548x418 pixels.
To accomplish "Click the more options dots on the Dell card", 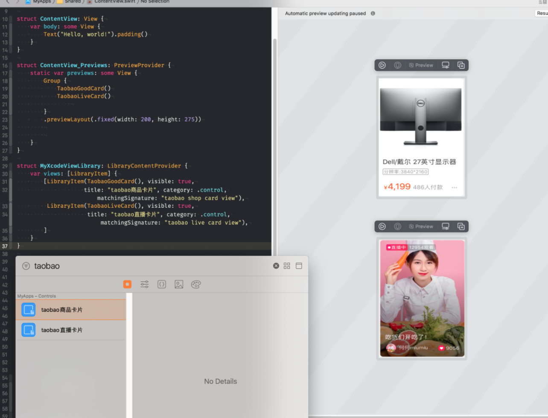I will click(x=455, y=188).
